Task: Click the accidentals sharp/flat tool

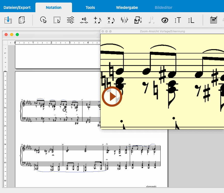Action: 124,20
